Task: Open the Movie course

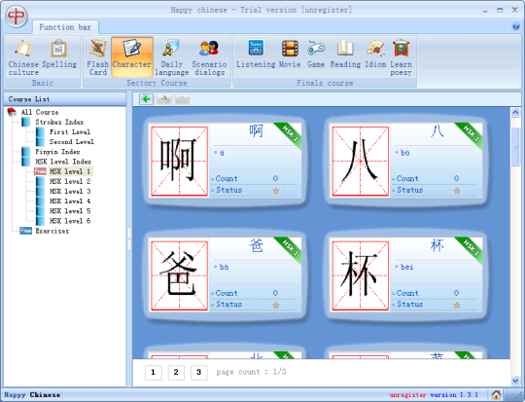Action: point(290,54)
